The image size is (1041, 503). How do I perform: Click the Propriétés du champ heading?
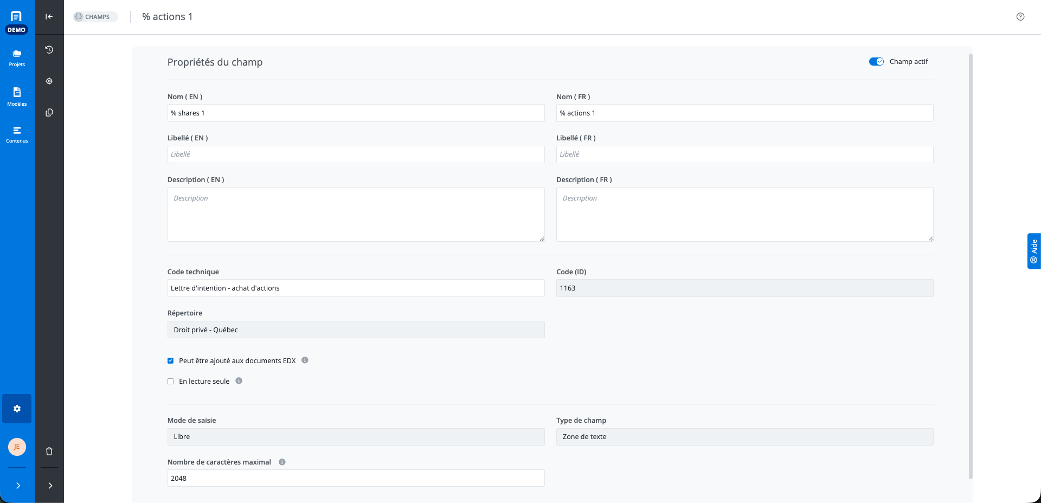coord(215,62)
